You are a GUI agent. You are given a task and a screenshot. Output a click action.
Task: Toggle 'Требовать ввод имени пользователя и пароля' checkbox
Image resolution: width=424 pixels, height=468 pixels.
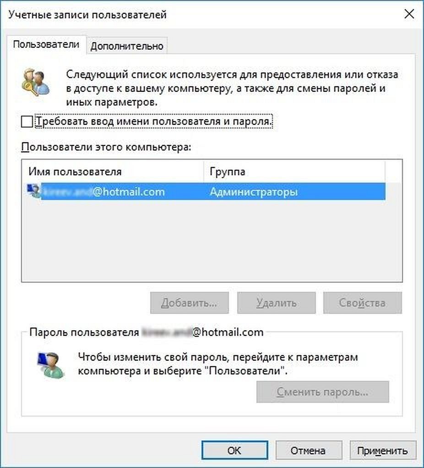(x=27, y=122)
